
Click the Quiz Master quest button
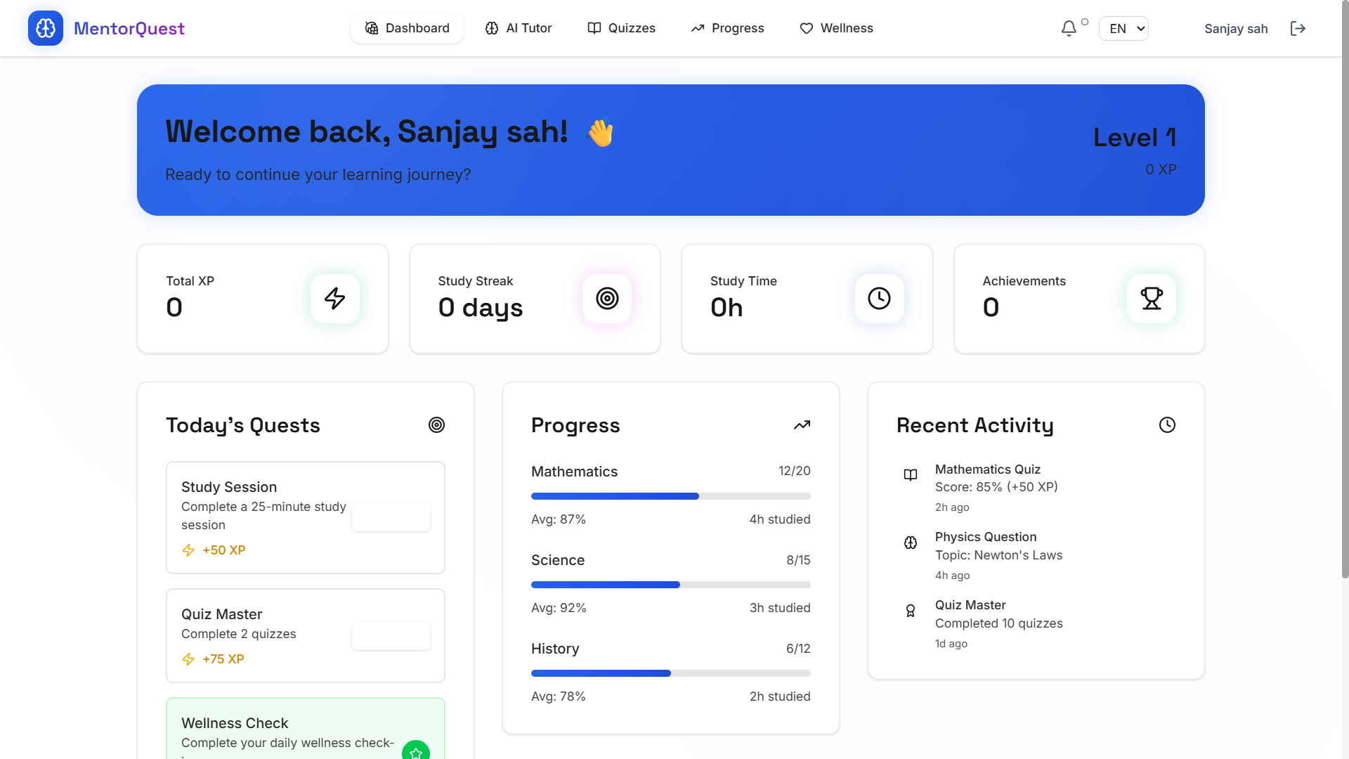click(391, 636)
